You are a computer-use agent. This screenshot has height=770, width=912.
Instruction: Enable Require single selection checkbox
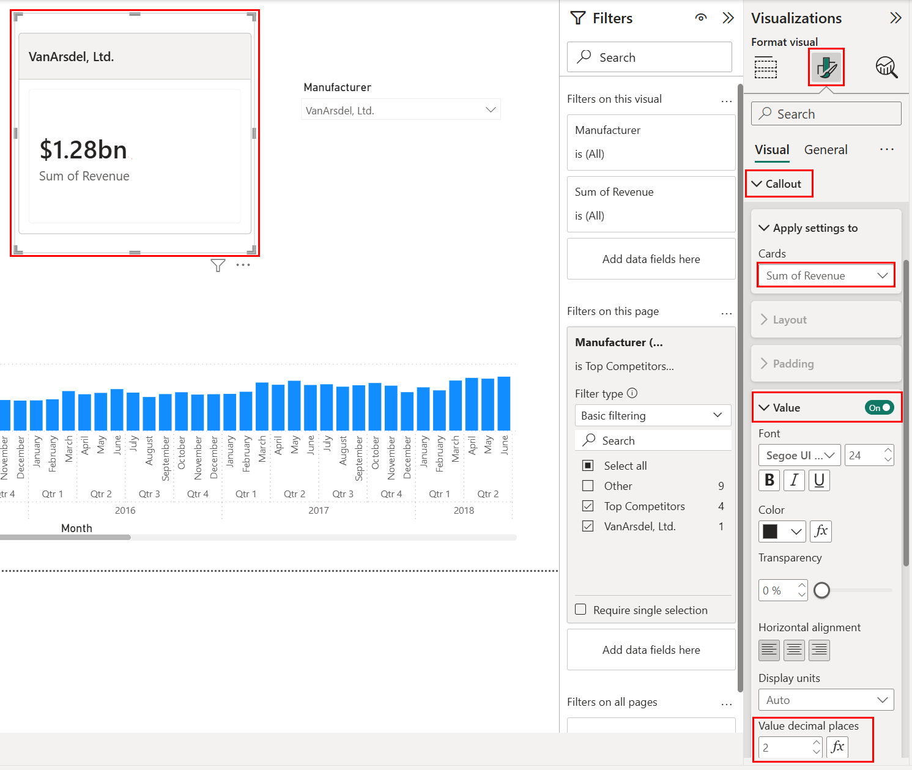[x=581, y=610]
